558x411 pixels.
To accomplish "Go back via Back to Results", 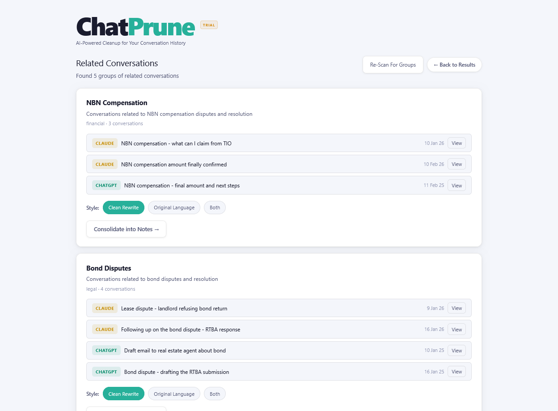I will [x=454, y=65].
